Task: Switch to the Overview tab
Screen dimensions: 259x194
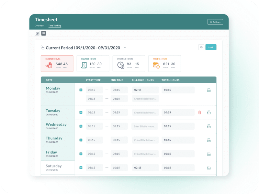Action: 39,26
